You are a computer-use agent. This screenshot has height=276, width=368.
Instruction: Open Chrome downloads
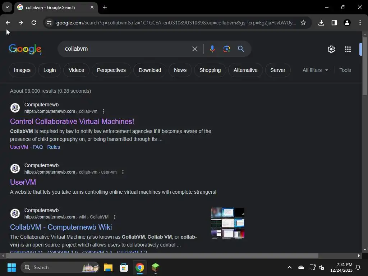coord(321,23)
